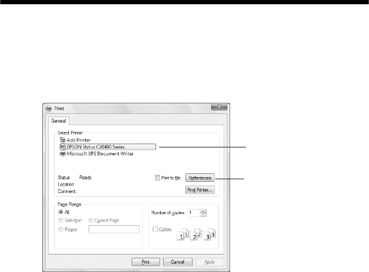The image size is (369, 272).
Task: Enable the Print to file checkbox
Action: pos(157,178)
